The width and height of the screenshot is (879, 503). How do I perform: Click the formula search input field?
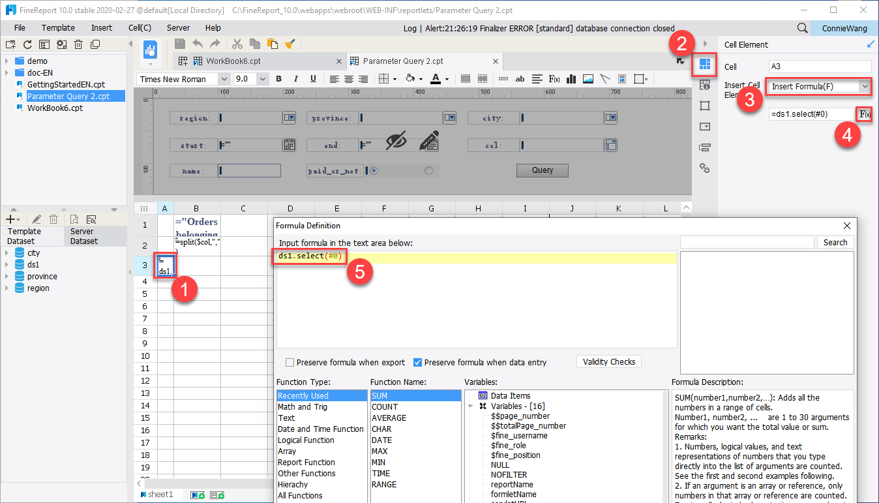coord(747,242)
